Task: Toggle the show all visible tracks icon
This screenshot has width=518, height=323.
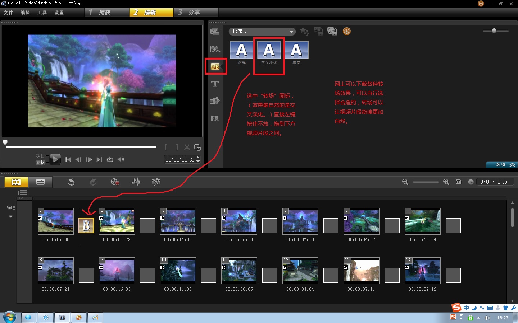Action: point(11,207)
